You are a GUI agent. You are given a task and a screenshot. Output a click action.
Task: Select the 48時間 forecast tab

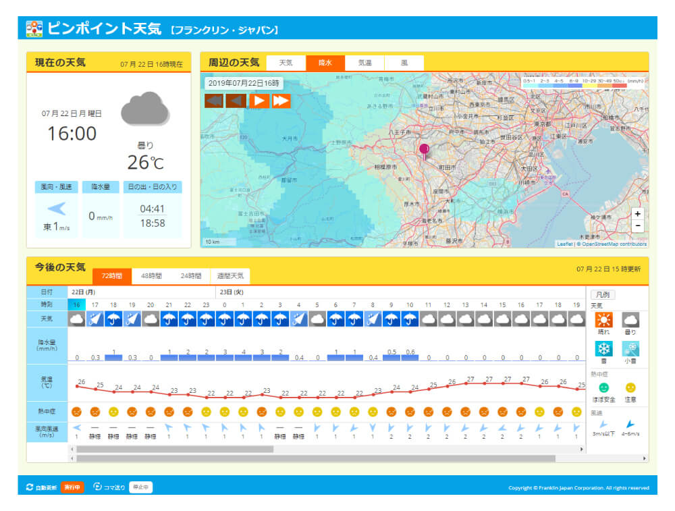(x=151, y=275)
